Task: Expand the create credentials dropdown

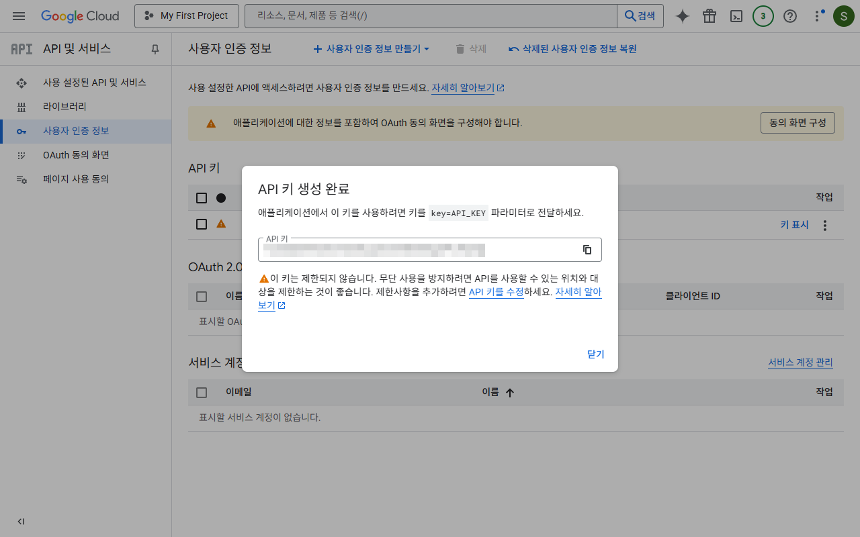Action: pos(372,49)
